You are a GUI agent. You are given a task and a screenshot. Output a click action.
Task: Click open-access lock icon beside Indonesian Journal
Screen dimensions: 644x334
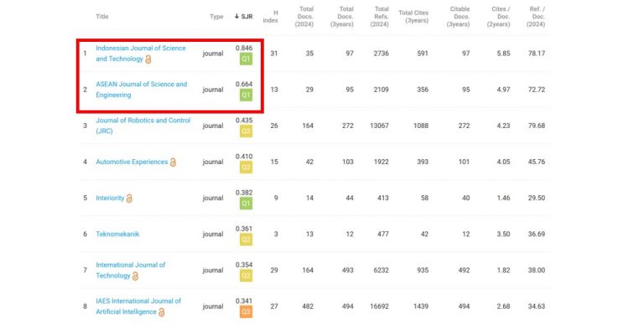point(148,59)
